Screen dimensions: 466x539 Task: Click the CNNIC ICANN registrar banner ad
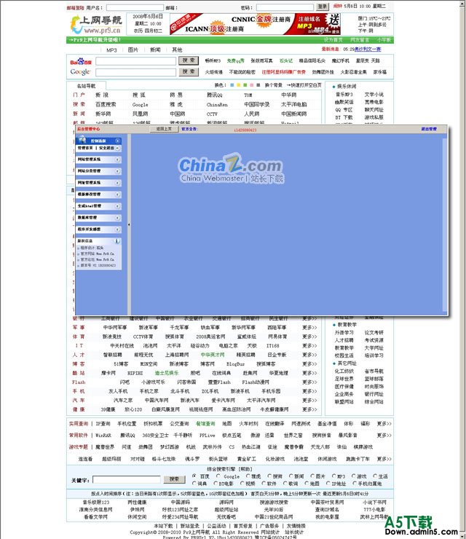(255, 24)
